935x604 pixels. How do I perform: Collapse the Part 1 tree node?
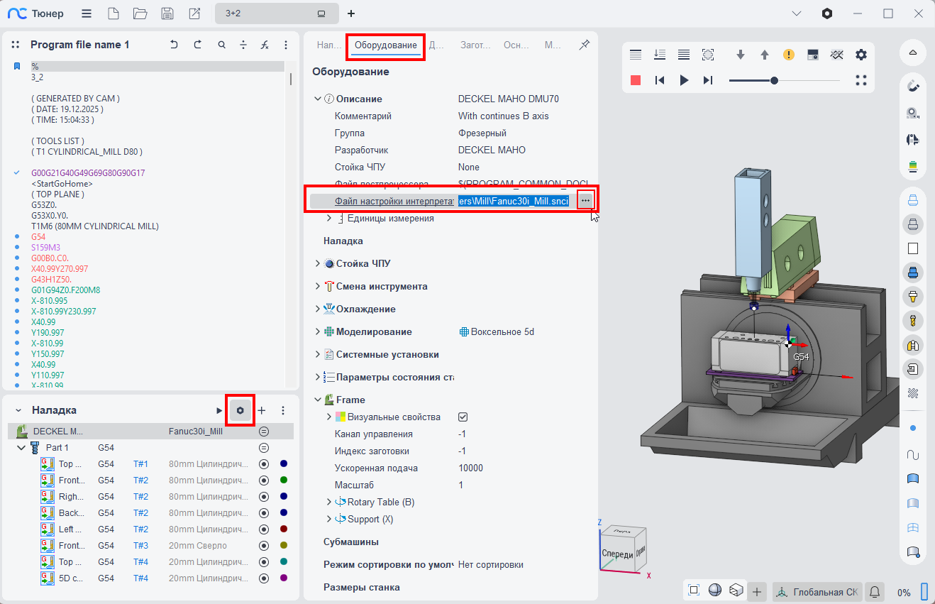tap(21, 448)
